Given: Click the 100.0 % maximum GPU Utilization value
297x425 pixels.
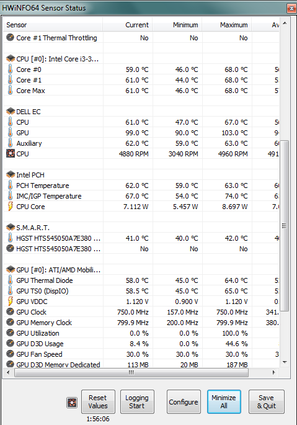Looking at the screenshot, I should 235,333.
